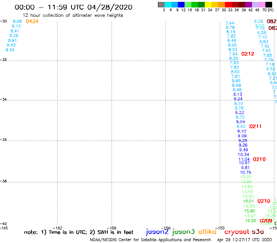Select the 7.68 wave height value

267,55
